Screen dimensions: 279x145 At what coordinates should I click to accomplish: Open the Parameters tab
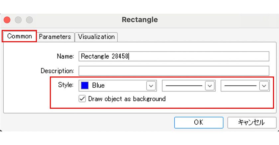tap(55, 37)
